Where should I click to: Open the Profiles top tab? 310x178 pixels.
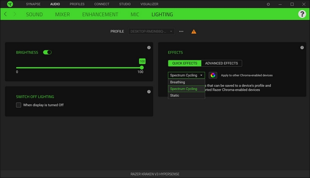[77, 4]
